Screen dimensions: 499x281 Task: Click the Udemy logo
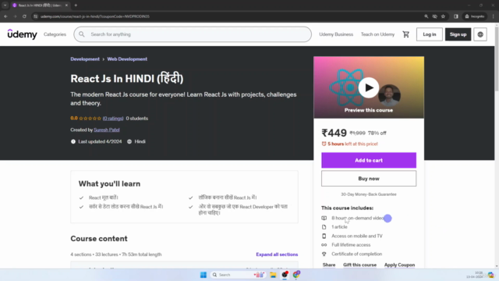23,34
